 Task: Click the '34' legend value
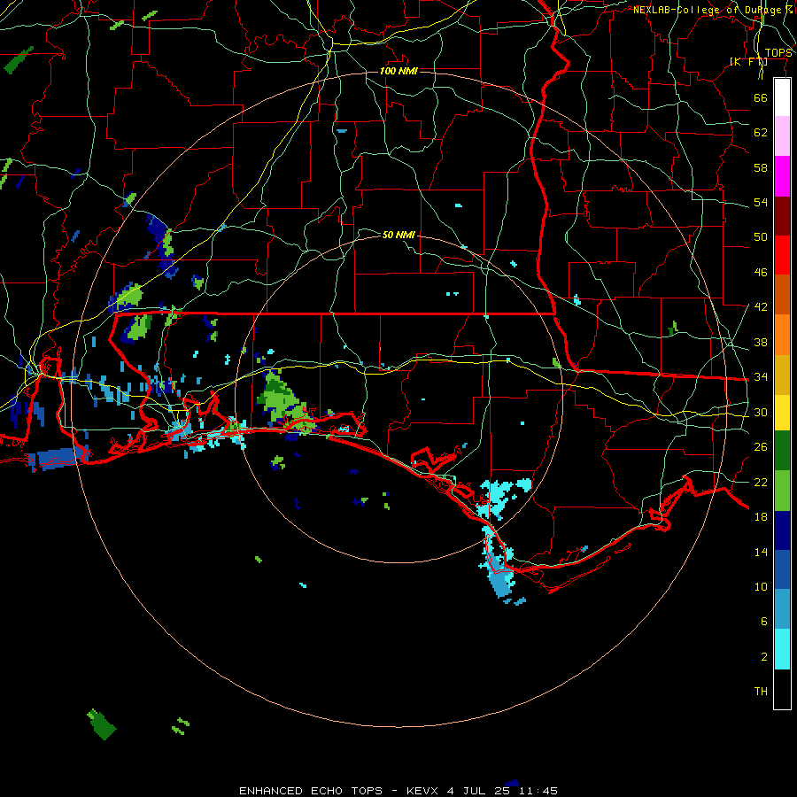pyautogui.click(x=761, y=377)
